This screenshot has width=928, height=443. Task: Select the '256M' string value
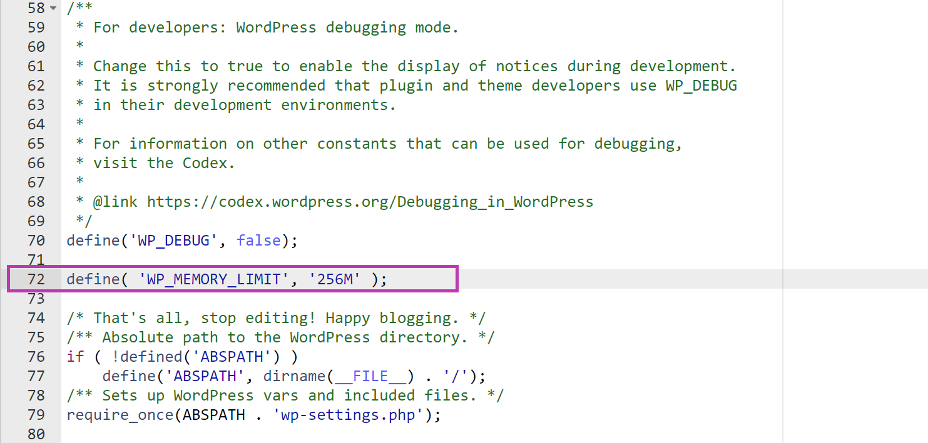(x=336, y=279)
